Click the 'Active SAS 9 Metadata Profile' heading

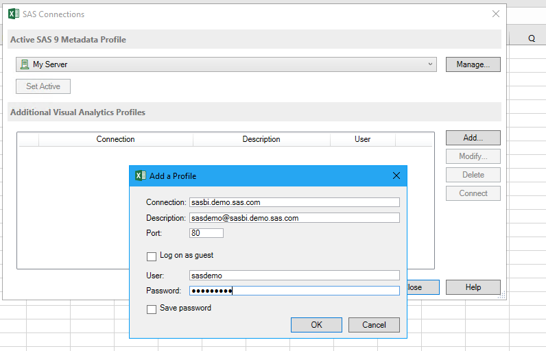coord(69,40)
